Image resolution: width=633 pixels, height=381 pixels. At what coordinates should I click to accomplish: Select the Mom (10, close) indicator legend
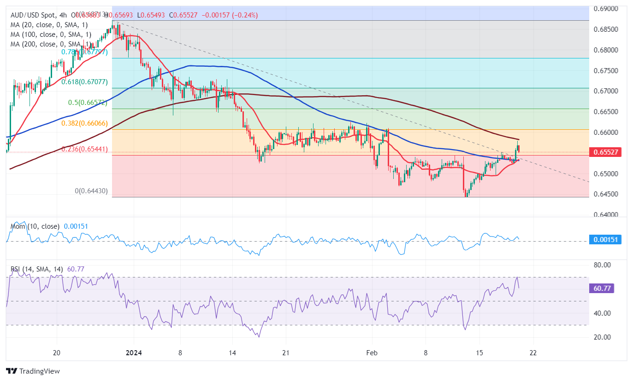pyautogui.click(x=35, y=226)
